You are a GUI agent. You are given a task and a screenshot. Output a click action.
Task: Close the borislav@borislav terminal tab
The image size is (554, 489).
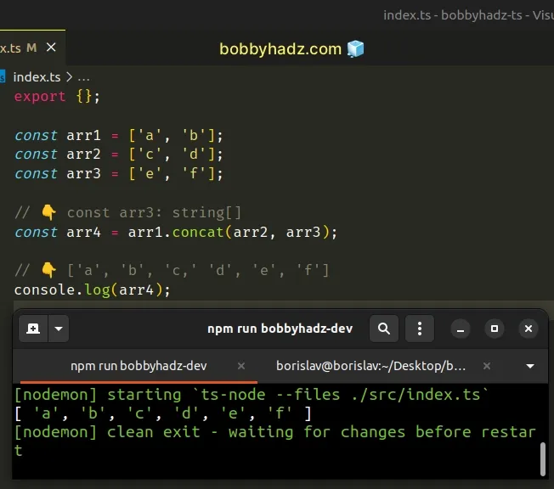click(487, 366)
